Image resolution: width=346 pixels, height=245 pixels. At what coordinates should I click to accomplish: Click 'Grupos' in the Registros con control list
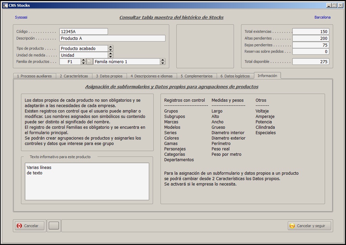(x=171, y=111)
